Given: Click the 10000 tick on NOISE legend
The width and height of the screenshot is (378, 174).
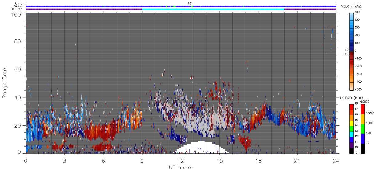Looking at the screenshot, I should coord(370,113).
